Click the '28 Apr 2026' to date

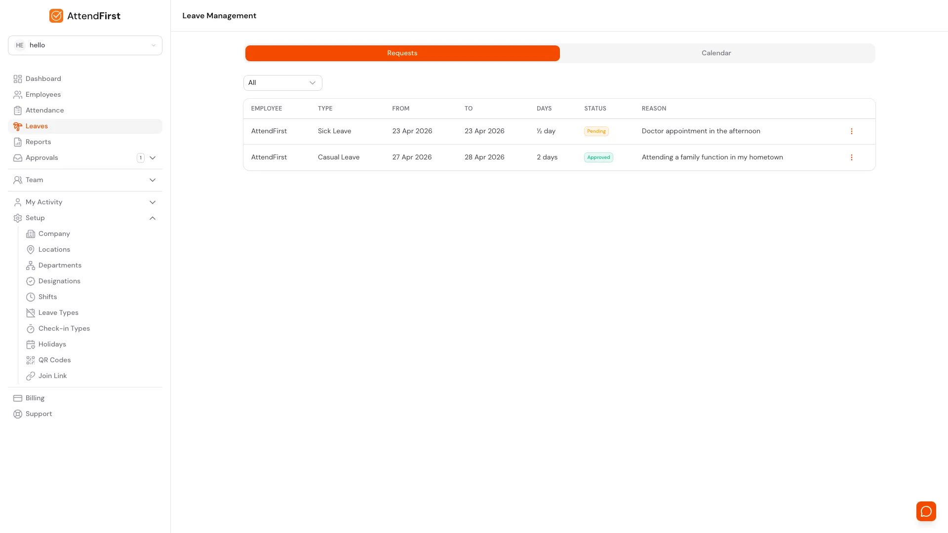click(x=484, y=157)
